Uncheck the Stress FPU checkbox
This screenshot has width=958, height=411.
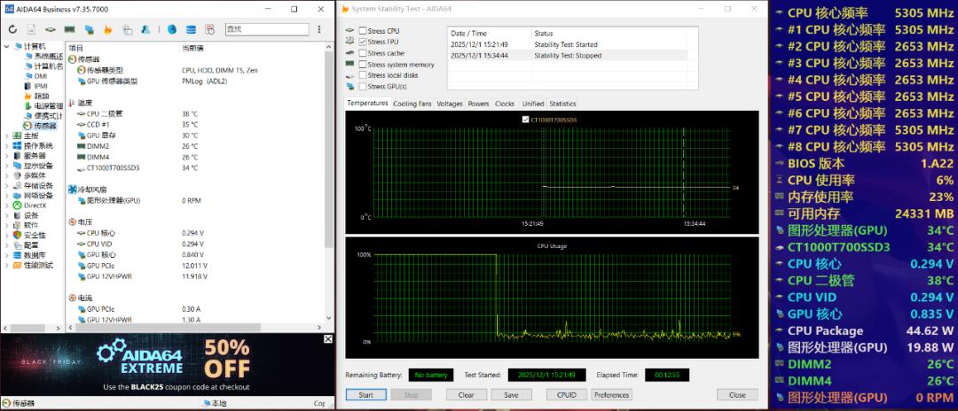click(x=362, y=42)
